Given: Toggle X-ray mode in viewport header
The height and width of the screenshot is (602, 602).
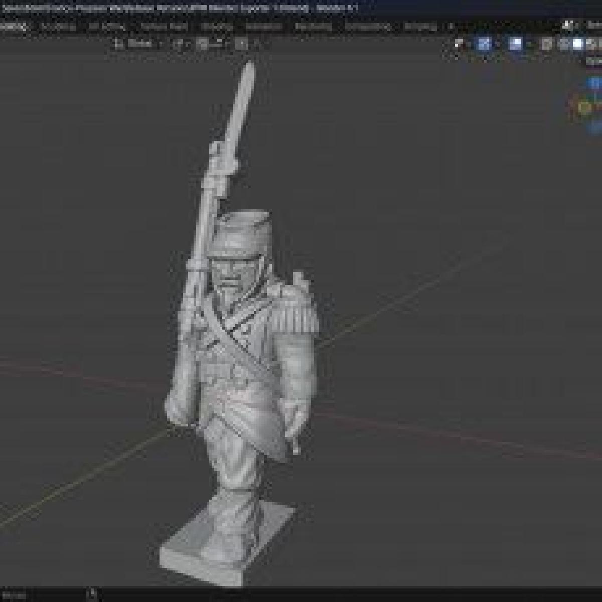Looking at the screenshot, I should [547, 44].
